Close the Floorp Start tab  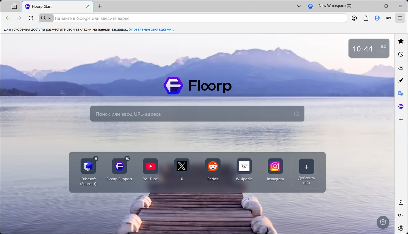[88, 6]
